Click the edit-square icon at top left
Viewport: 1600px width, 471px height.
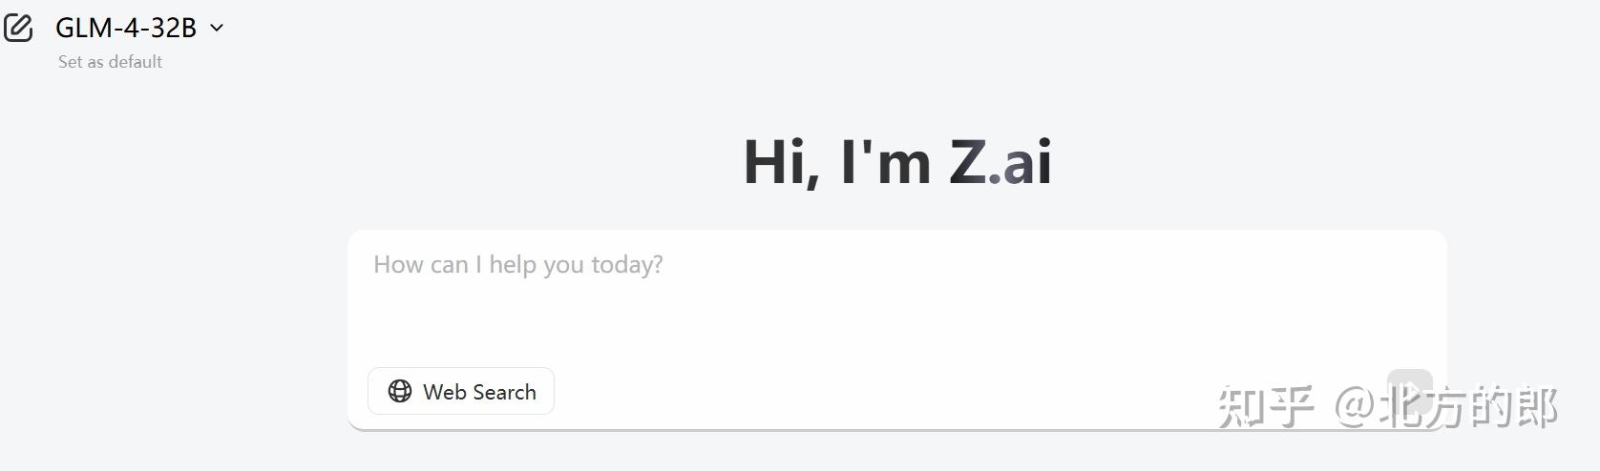click(18, 29)
